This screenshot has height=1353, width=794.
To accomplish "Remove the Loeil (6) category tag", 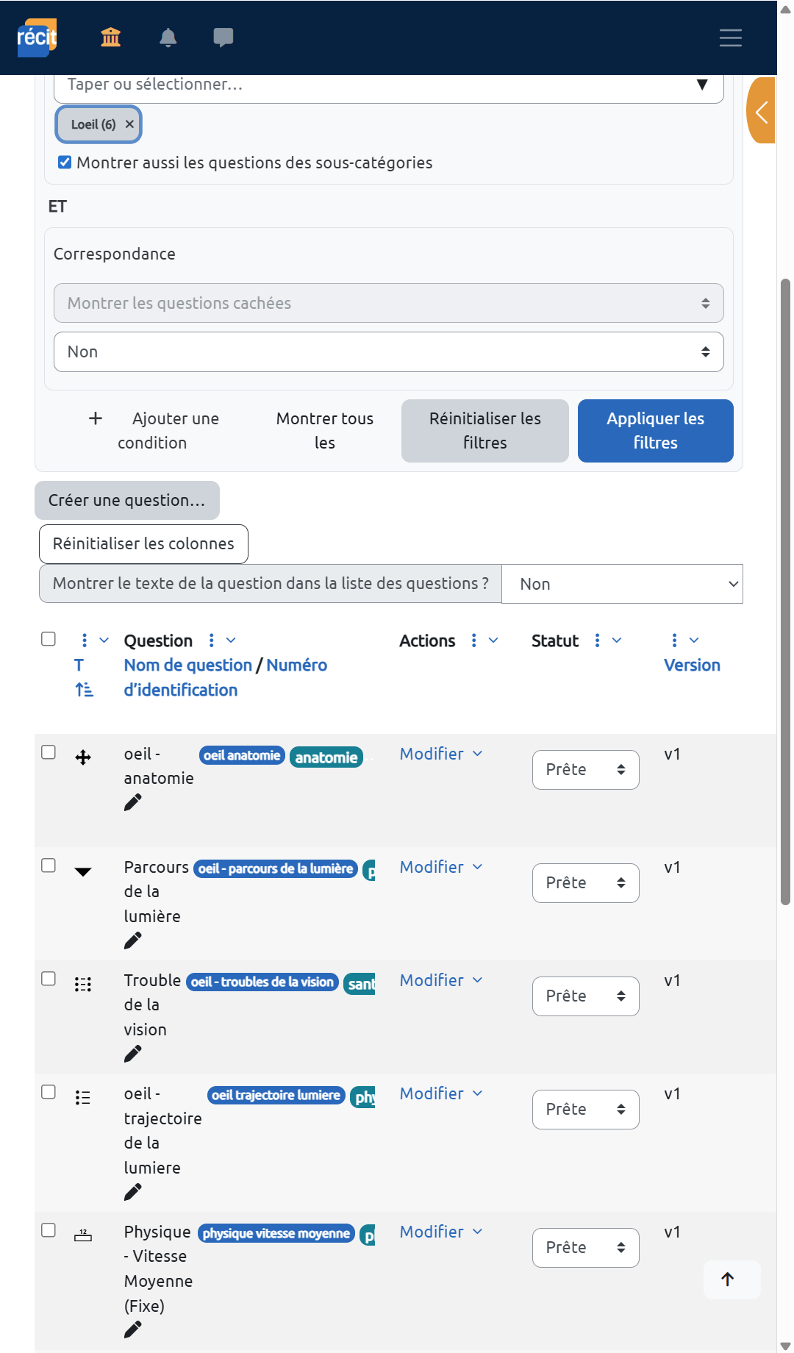I will pyautogui.click(x=129, y=124).
